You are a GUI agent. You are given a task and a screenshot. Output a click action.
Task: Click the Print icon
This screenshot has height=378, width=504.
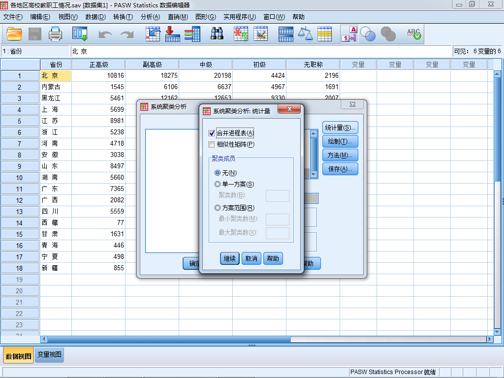(55, 34)
